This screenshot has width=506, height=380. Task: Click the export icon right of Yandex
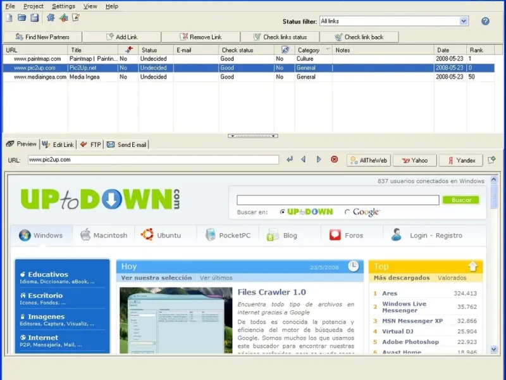[x=491, y=160]
